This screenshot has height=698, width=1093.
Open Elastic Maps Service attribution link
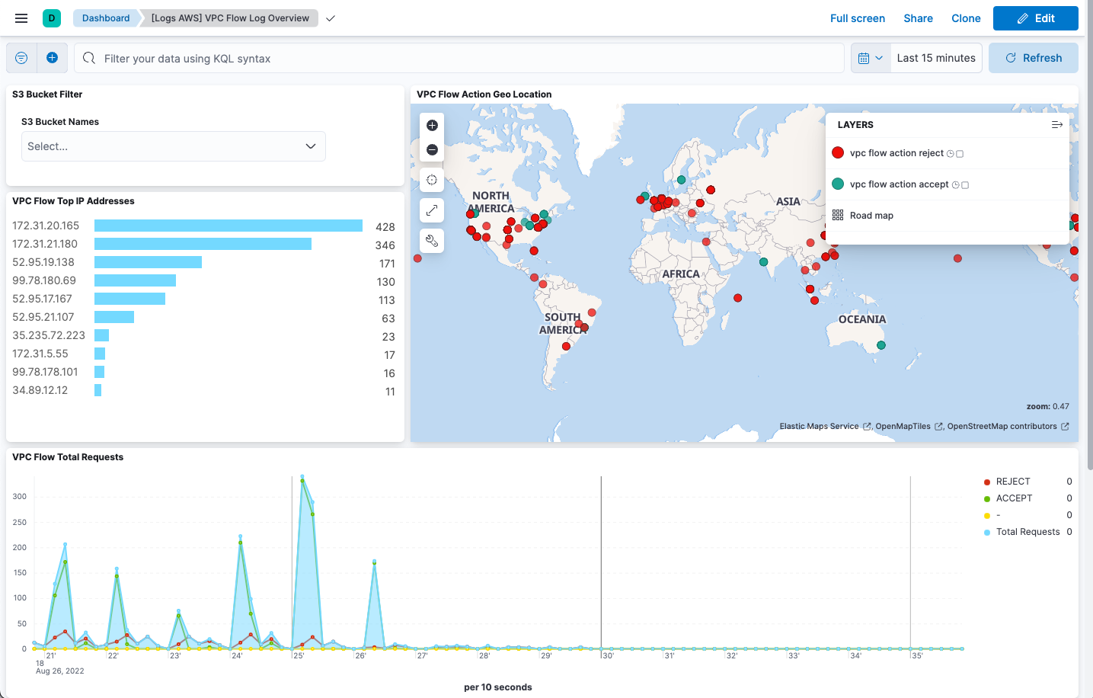(820, 426)
